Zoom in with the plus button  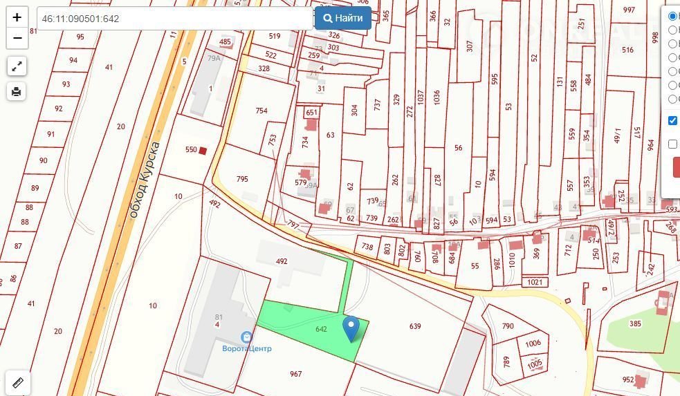(17, 17)
